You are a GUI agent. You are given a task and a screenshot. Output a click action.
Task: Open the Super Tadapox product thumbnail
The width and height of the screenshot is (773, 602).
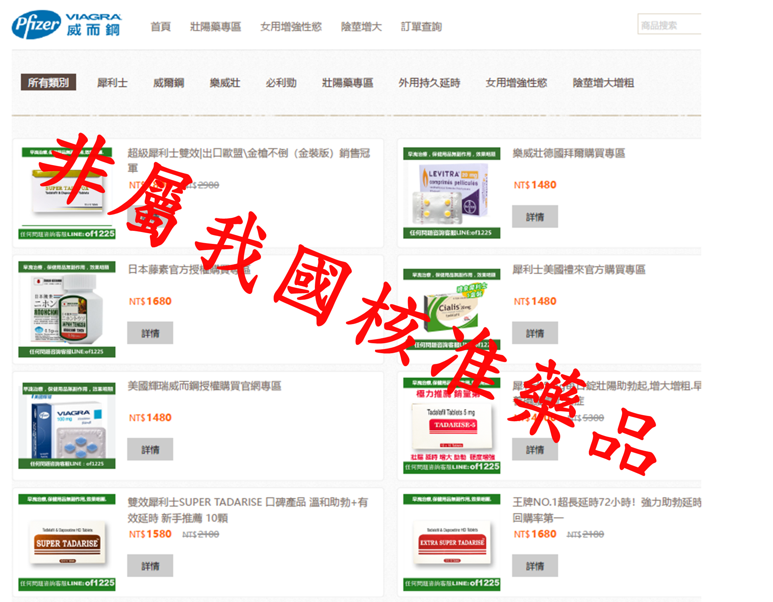67,193
